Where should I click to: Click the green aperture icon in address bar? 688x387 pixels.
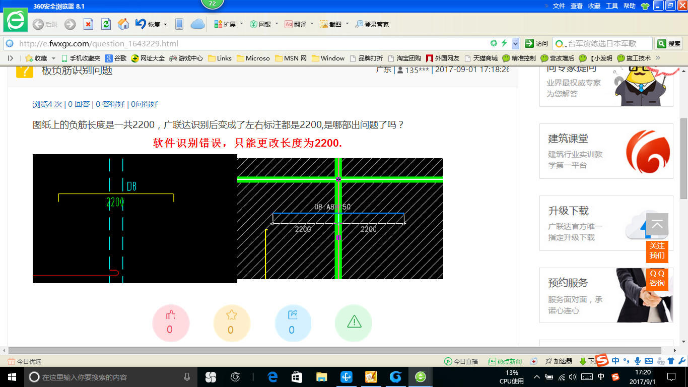tap(494, 44)
